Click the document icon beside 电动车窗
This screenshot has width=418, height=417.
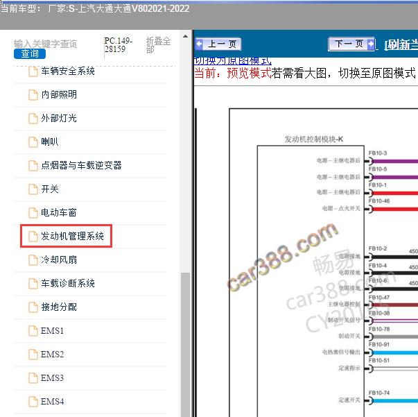click(x=33, y=212)
